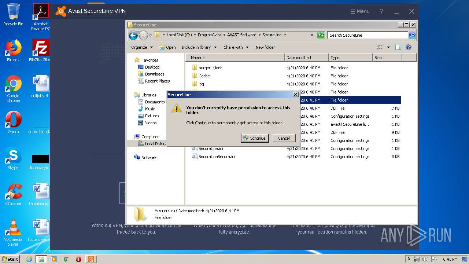
Task: Open Google Chrome desktop icon
Action: coord(13,89)
